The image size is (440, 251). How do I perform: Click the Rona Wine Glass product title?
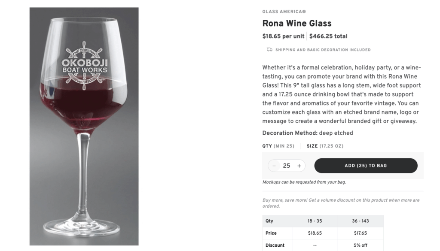(297, 23)
